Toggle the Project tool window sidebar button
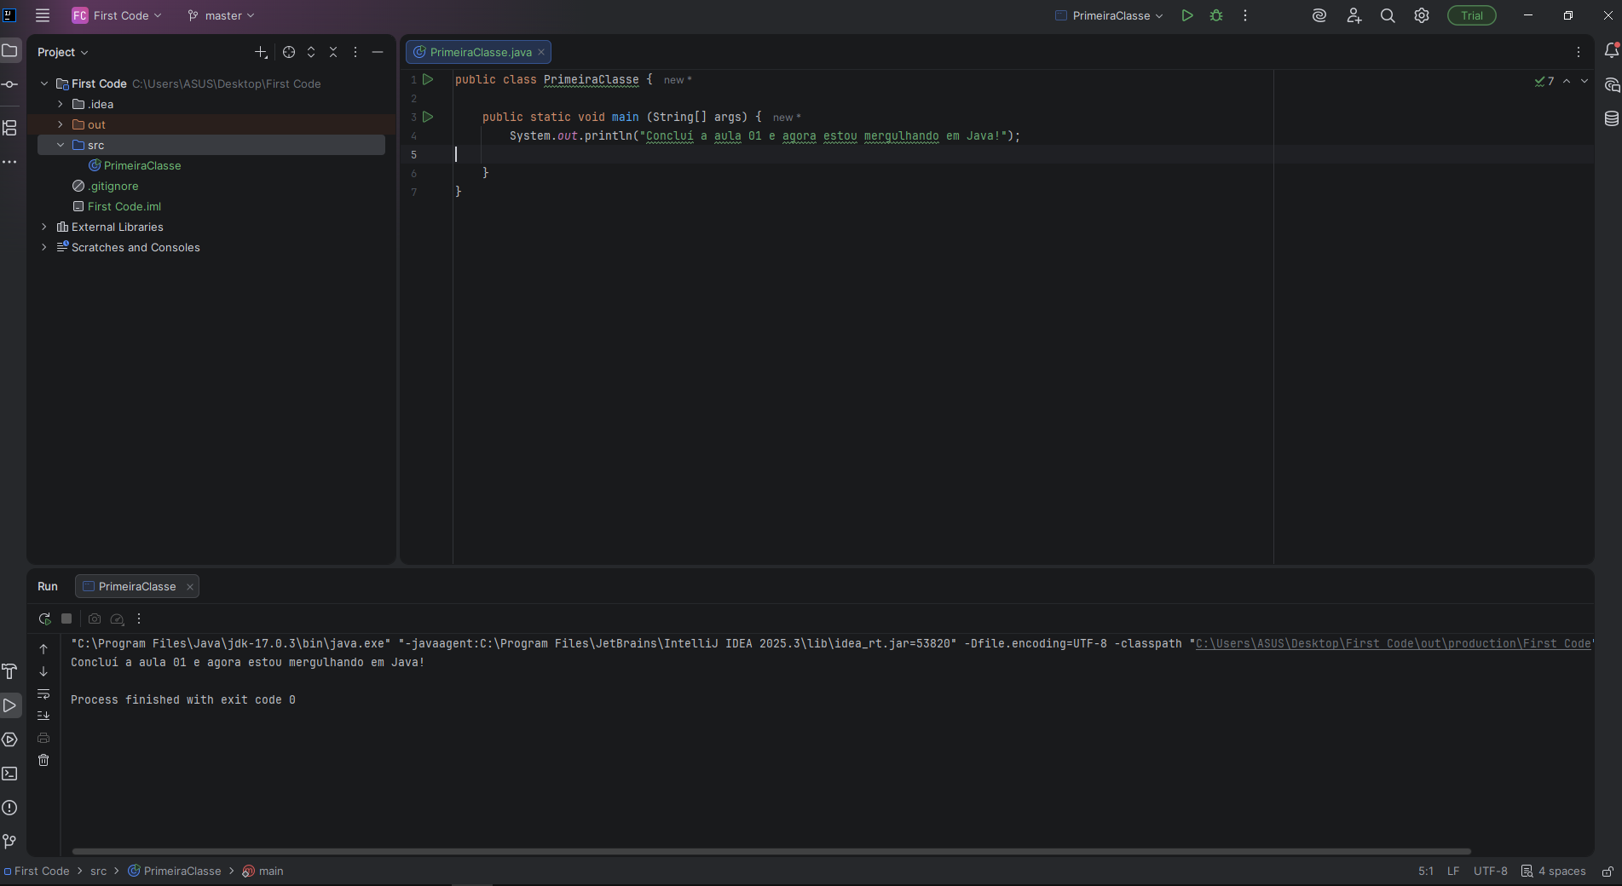Image resolution: width=1622 pixels, height=886 pixels. pyautogui.click(x=10, y=51)
